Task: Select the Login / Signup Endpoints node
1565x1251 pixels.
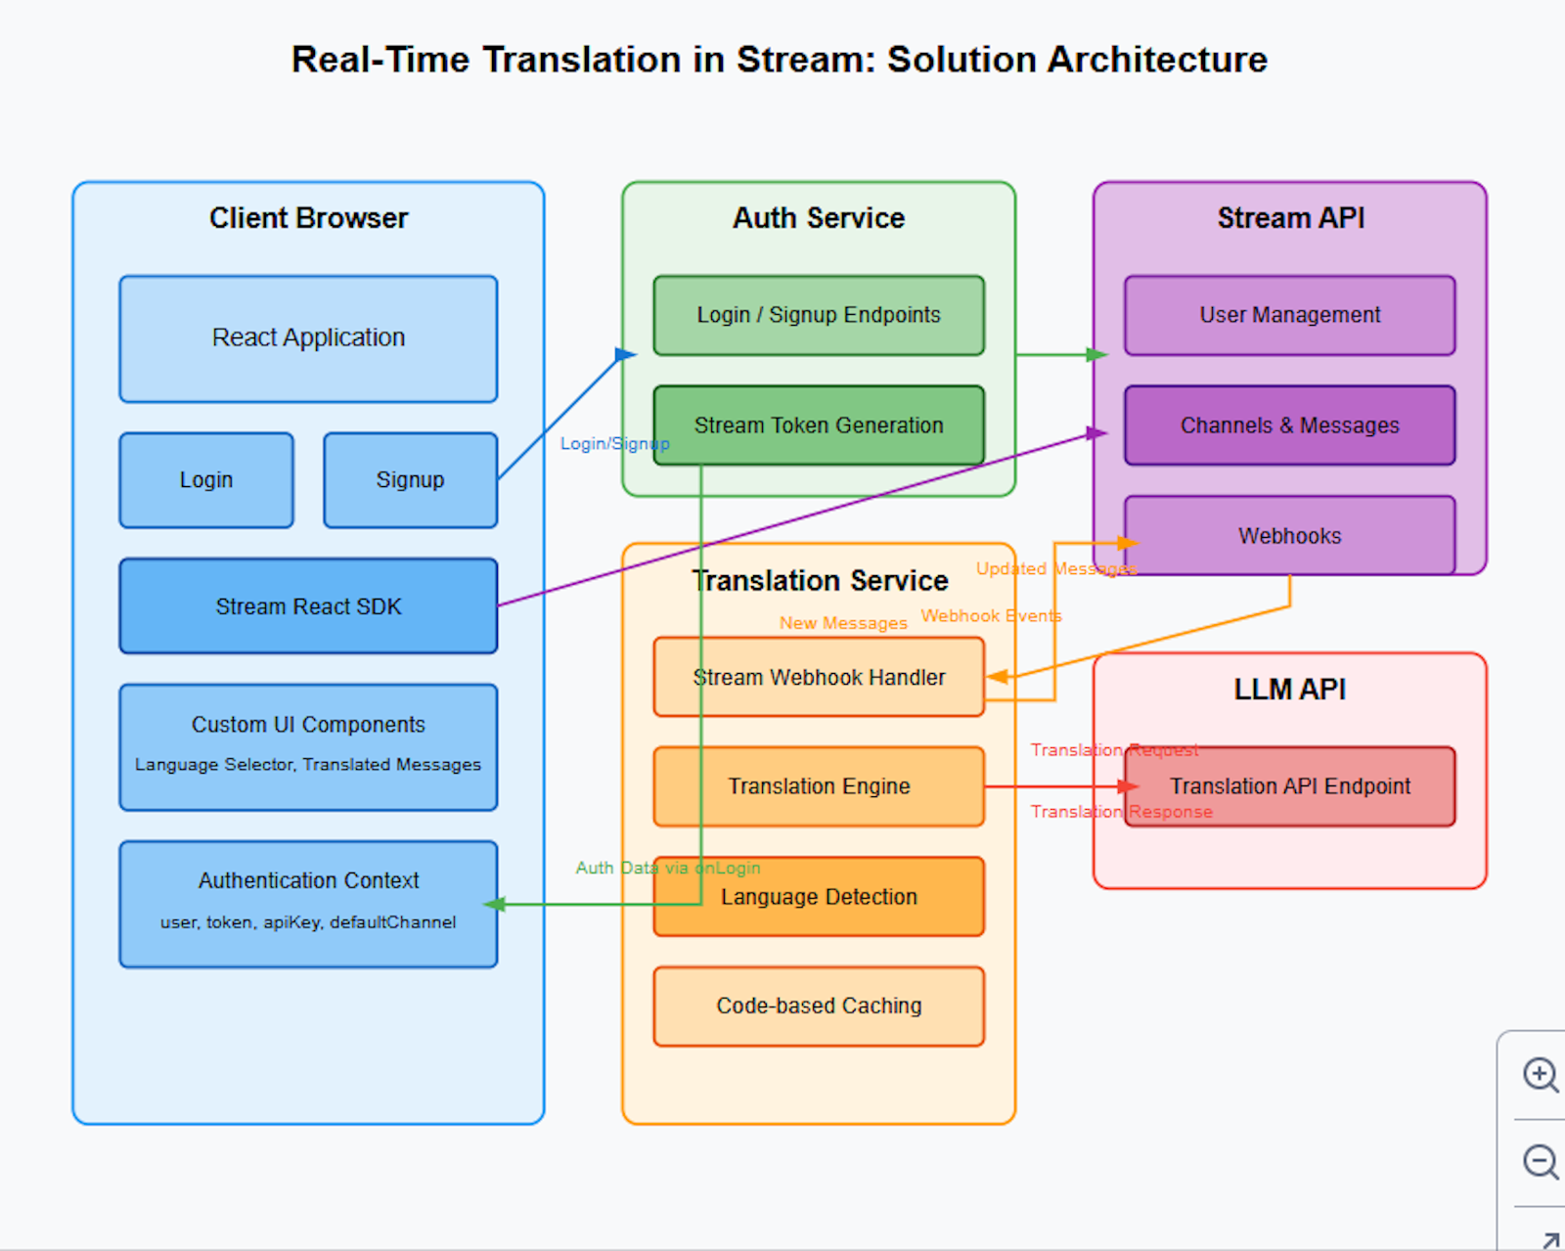Action: (x=819, y=315)
